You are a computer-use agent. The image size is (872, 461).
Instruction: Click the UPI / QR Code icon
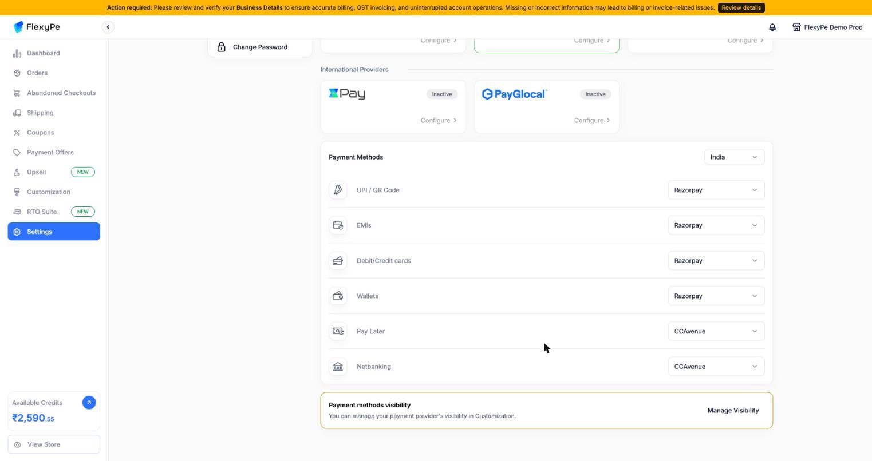[338, 190]
